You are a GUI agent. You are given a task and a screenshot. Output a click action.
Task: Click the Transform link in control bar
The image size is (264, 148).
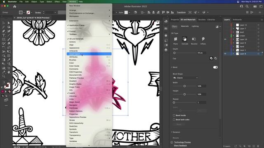181,12
